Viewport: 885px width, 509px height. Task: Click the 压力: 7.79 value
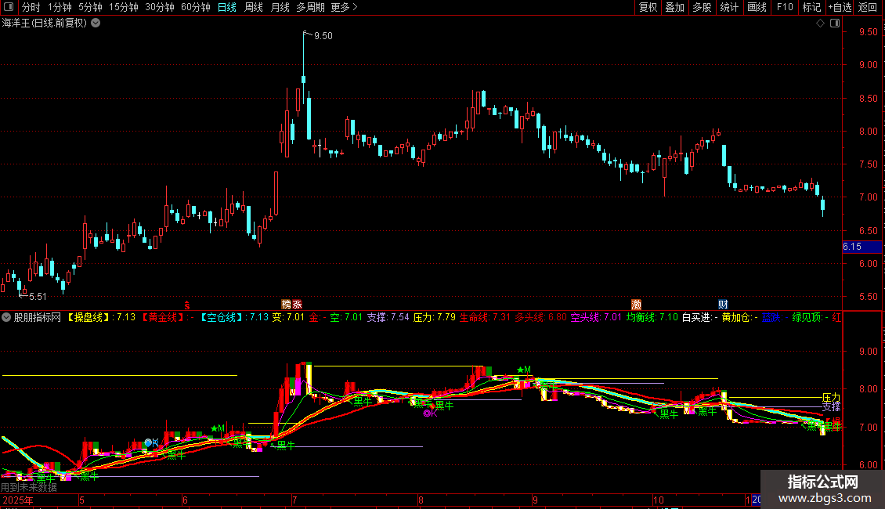tap(434, 317)
